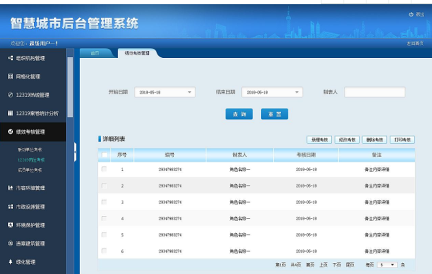Click the 市容环境管理 sidebar icon
Image resolution: width=432 pixels, height=274 pixels.
pos(10,188)
